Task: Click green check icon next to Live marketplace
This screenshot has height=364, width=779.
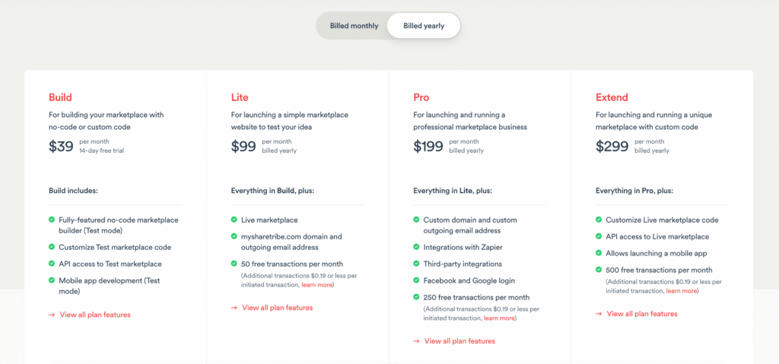Action: (x=234, y=220)
